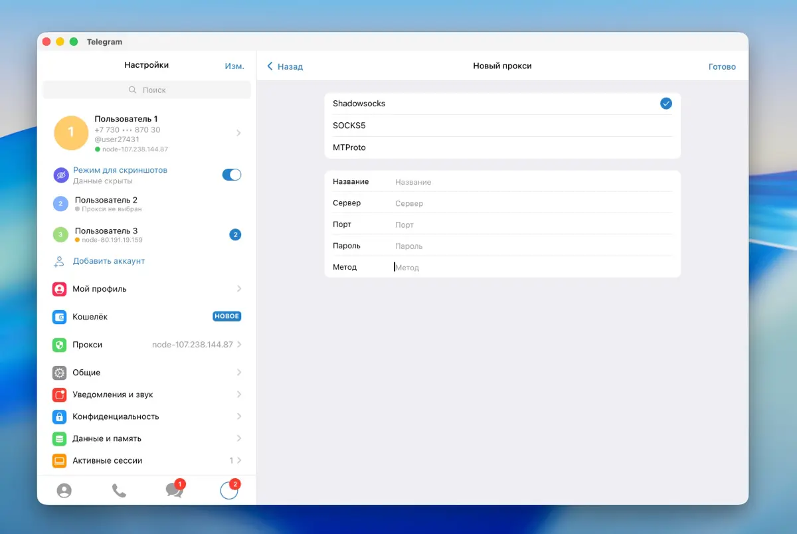Click the Proxy green shield icon
This screenshot has height=534, width=797.
coord(60,345)
